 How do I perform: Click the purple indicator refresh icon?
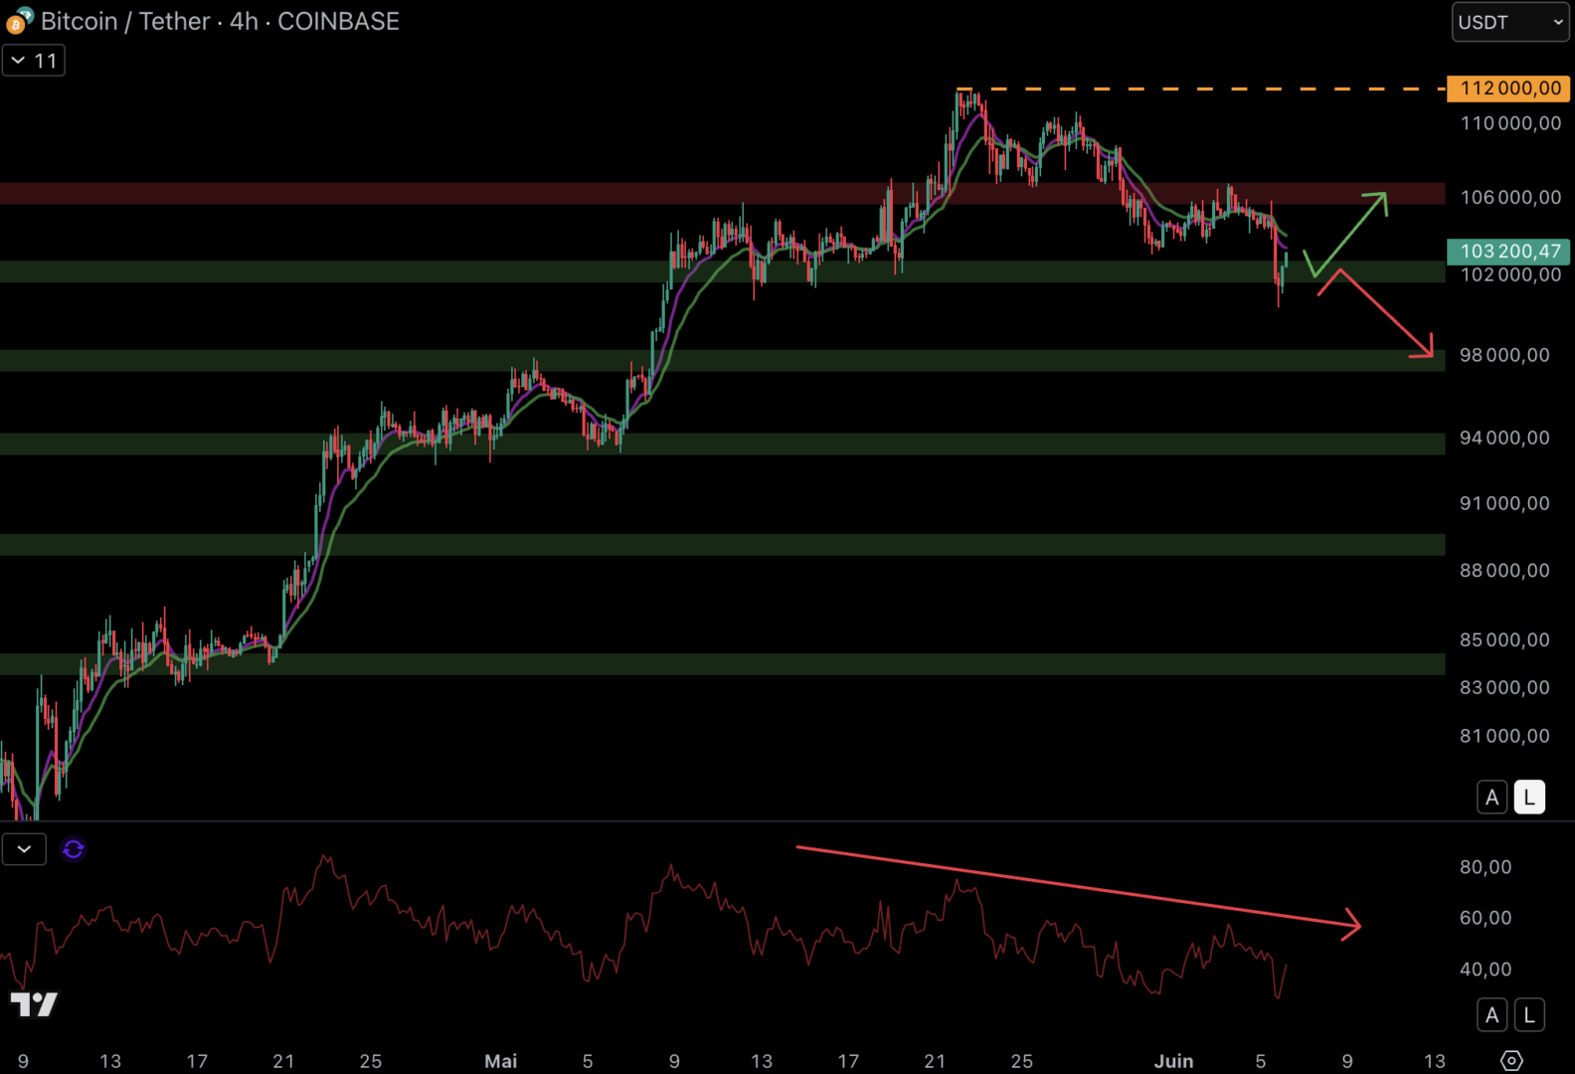(x=74, y=849)
